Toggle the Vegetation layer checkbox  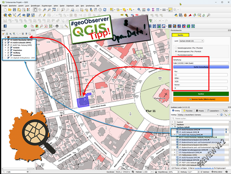point(8,50)
